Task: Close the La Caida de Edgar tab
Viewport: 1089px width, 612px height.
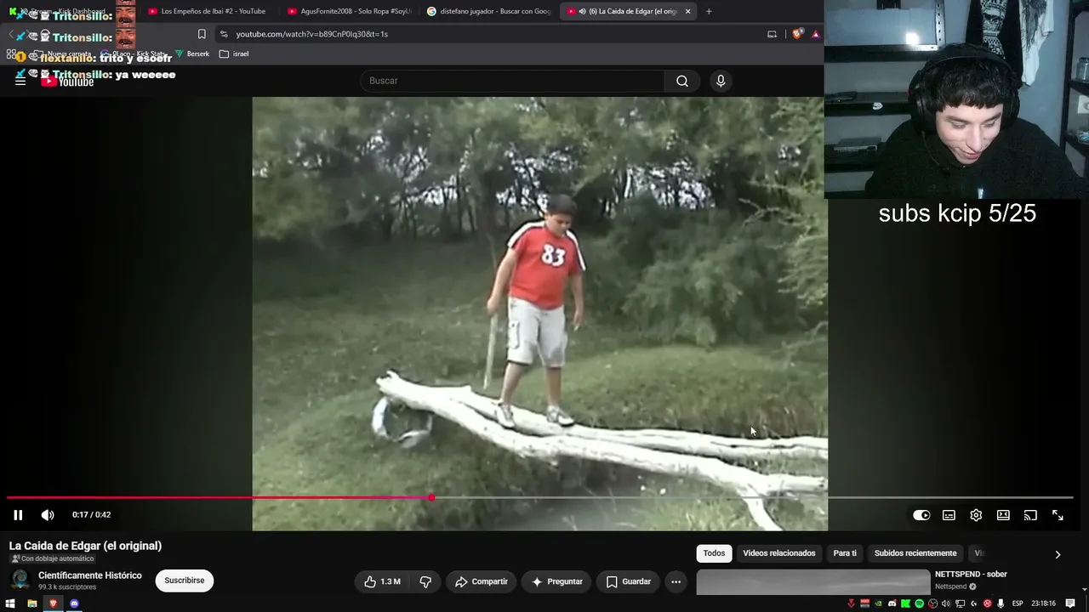Action: (x=687, y=11)
